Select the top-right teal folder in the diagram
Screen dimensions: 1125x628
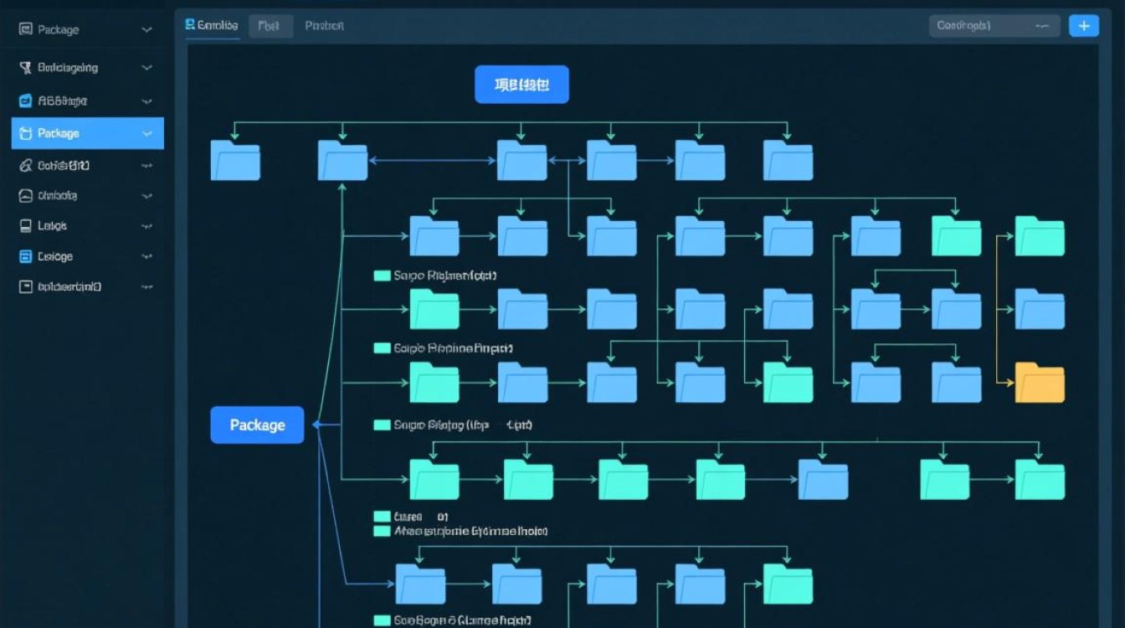1040,236
